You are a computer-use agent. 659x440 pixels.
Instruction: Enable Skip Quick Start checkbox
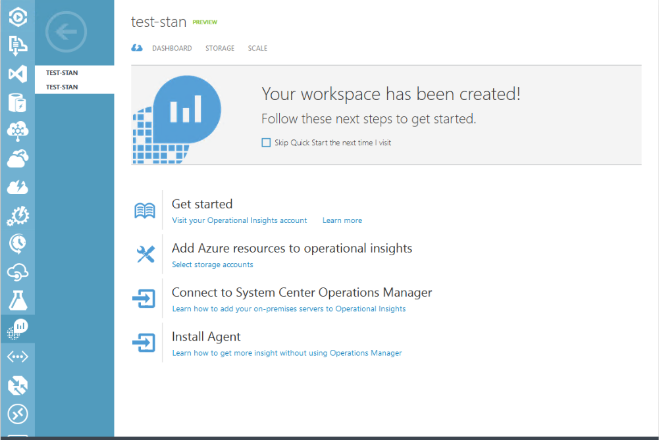coord(266,143)
